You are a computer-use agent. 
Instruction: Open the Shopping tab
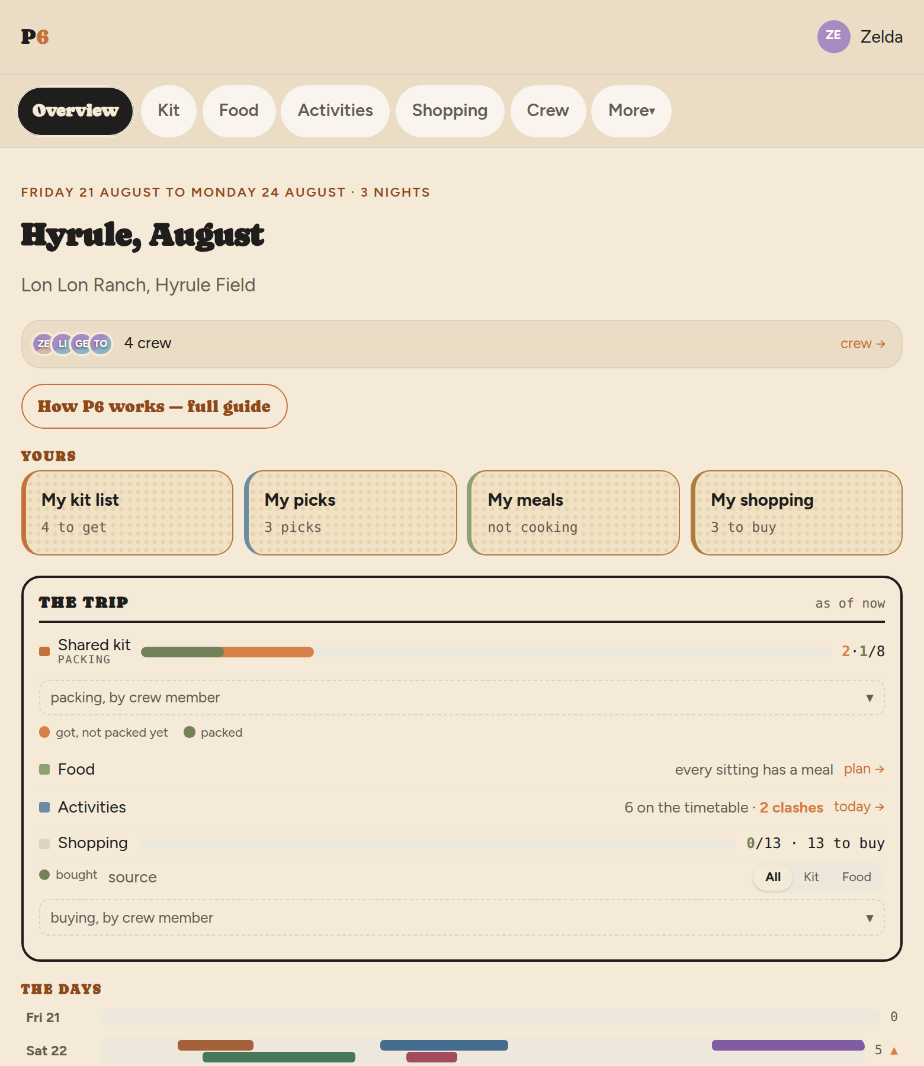[x=450, y=111]
